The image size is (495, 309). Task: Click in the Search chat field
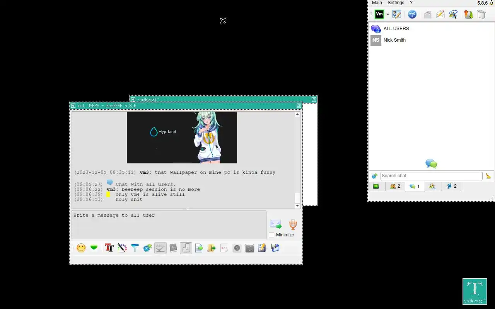pyautogui.click(x=431, y=176)
